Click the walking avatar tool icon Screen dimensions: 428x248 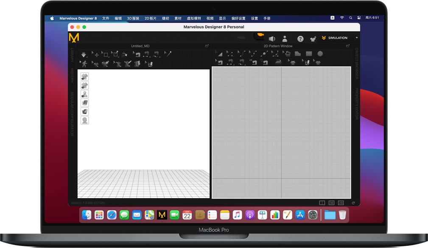[84, 64]
